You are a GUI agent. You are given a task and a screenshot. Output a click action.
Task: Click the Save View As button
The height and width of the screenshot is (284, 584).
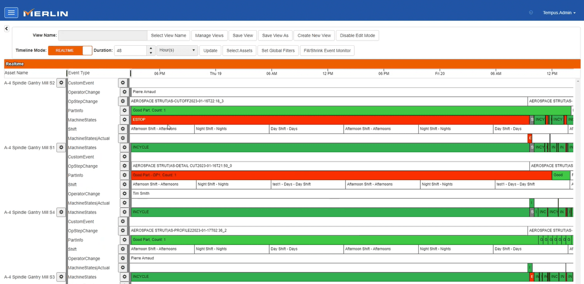275,35
